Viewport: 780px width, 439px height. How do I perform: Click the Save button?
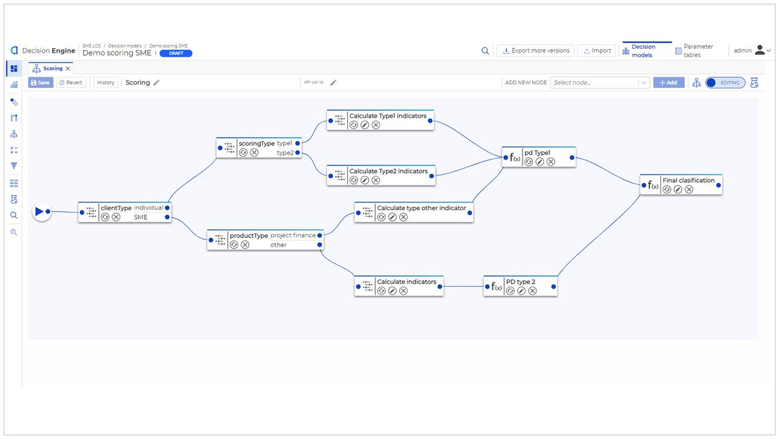click(x=40, y=83)
